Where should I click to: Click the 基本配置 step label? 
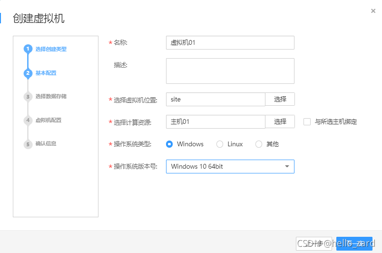(x=46, y=73)
